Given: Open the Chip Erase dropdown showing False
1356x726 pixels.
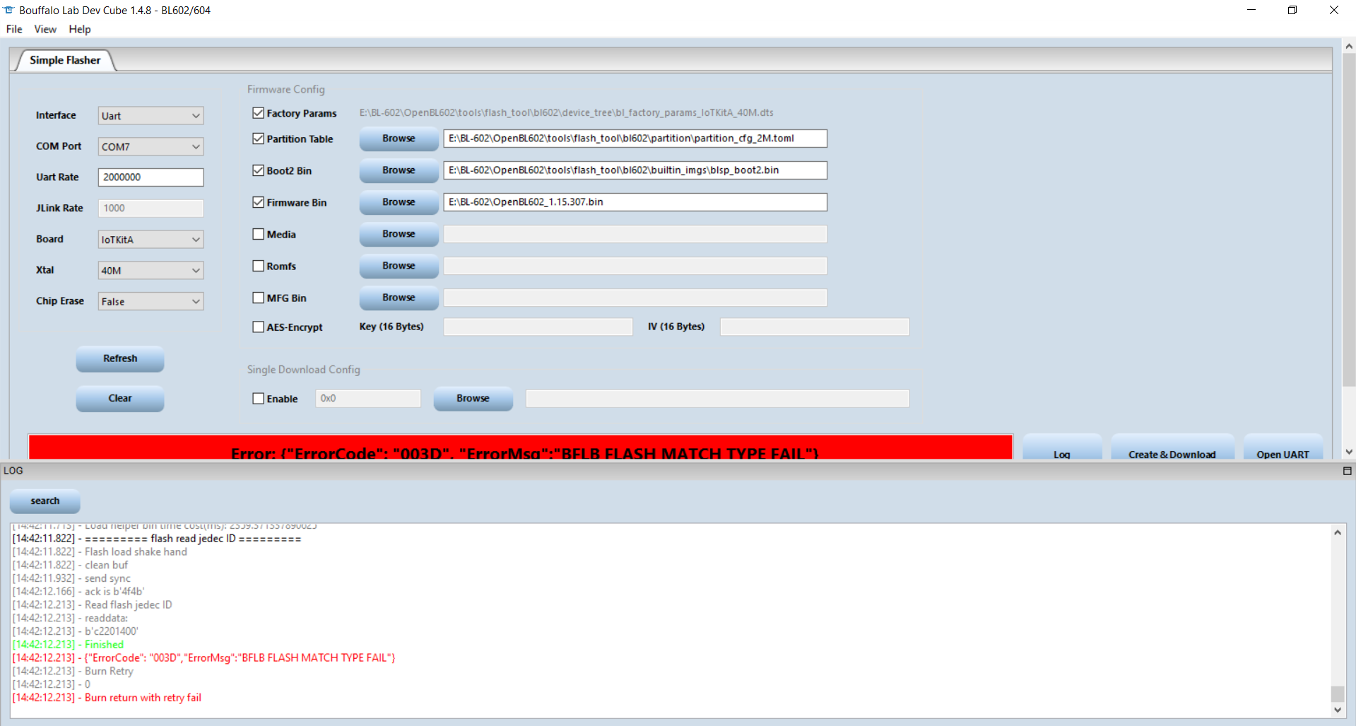Looking at the screenshot, I should [x=151, y=302].
